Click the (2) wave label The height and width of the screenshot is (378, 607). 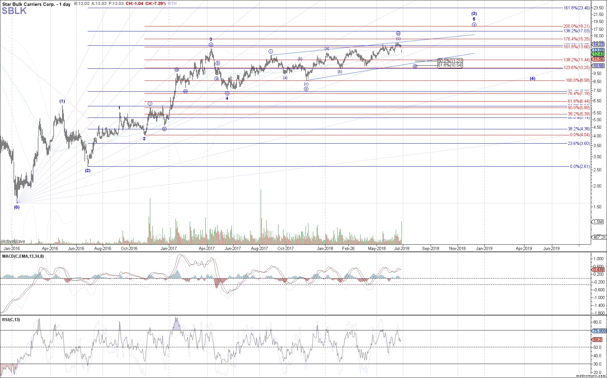(x=88, y=170)
